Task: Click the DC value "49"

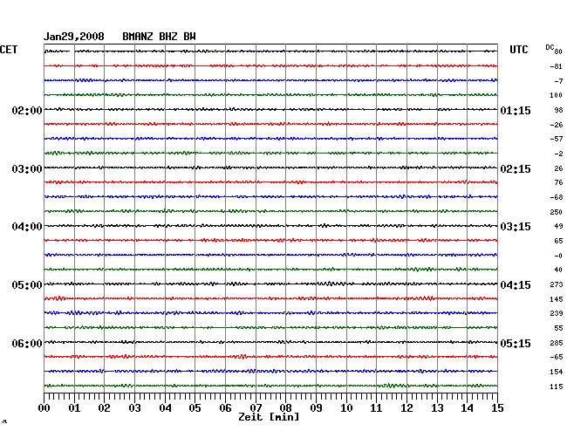Action: pos(558,226)
